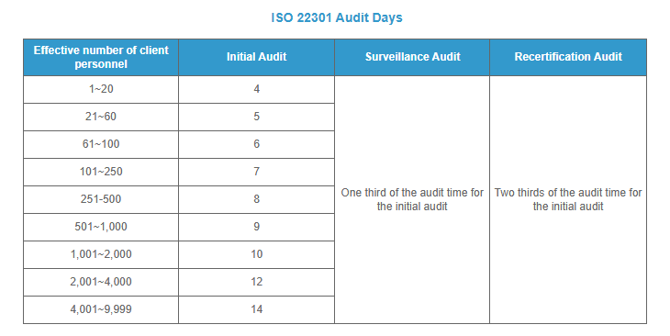Select the initial audit value 14
The image size is (670, 336).
coord(256,309)
